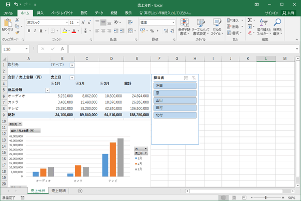Toggle 北村 in the slicer
Screen dimensions: 301x201
[175, 115]
